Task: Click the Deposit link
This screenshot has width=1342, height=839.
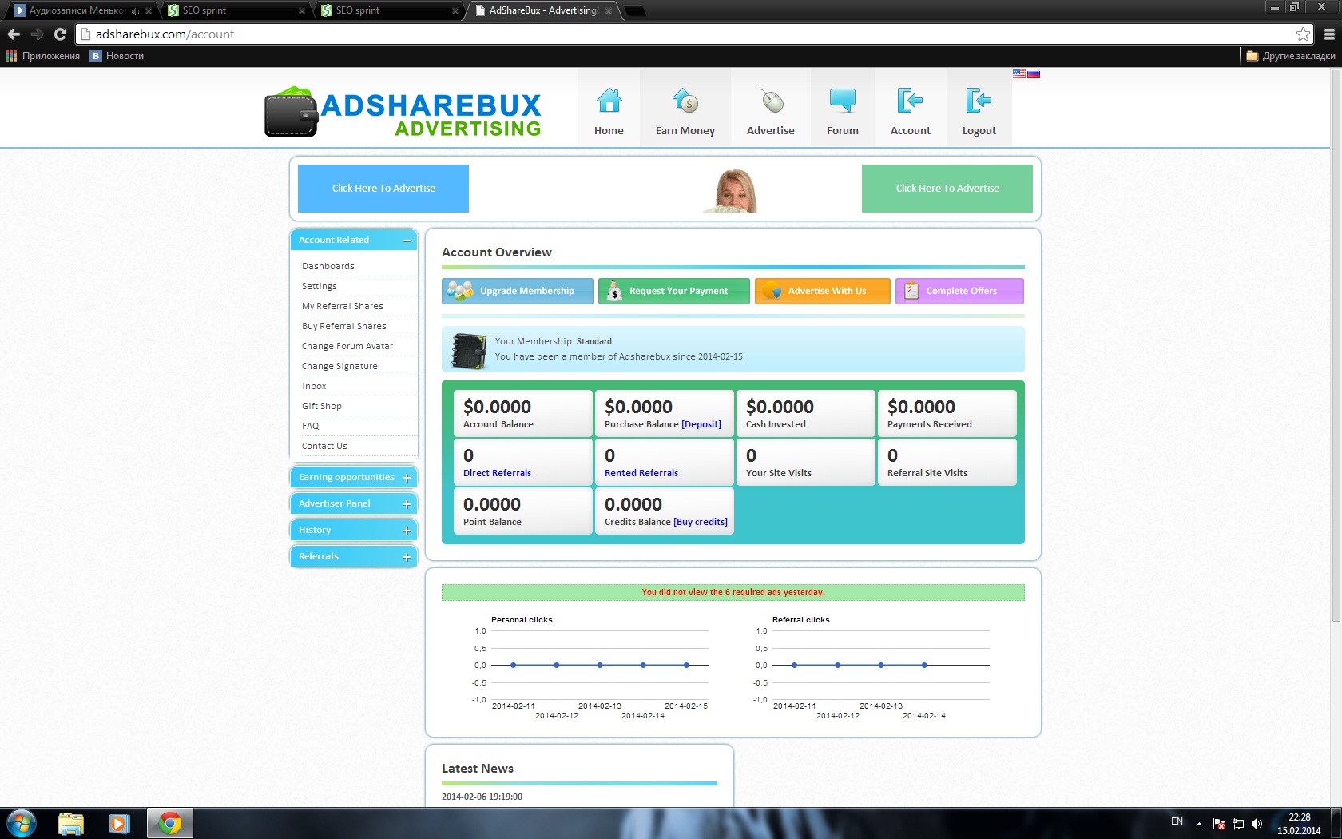Action: click(701, 424)
